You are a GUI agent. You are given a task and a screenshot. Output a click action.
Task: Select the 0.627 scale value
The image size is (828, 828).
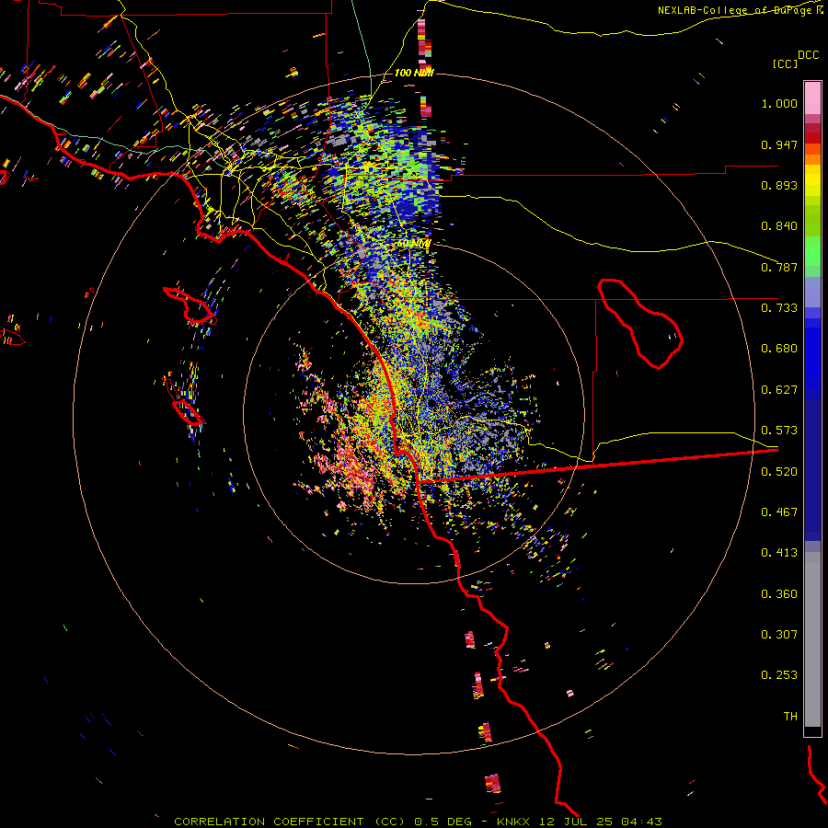(779, 390)
